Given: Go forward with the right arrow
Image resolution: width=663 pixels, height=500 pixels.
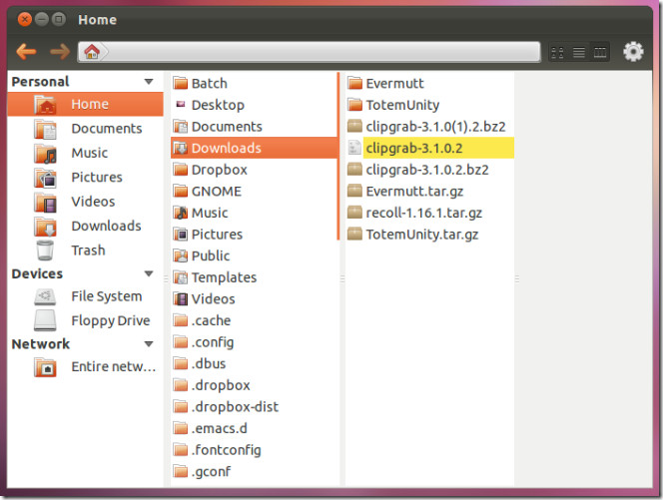Looking at the screenshot, I should tap(60, 52).
